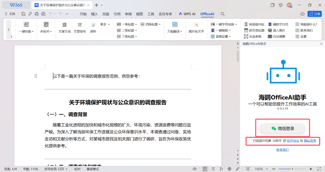Click the cloud sync status icon

point(302,14)
